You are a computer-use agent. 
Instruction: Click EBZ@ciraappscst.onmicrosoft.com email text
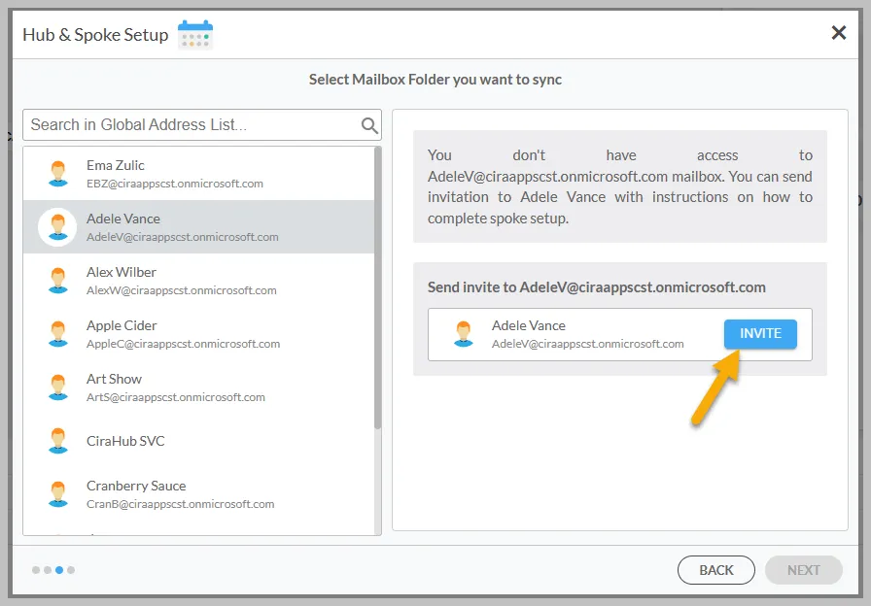click(175, 184)
